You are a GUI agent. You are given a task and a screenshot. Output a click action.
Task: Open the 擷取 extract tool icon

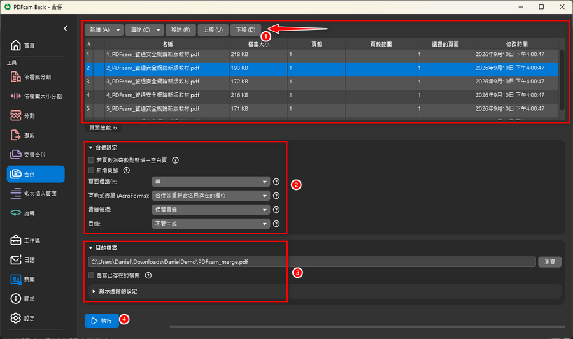(x=16, y=135)
